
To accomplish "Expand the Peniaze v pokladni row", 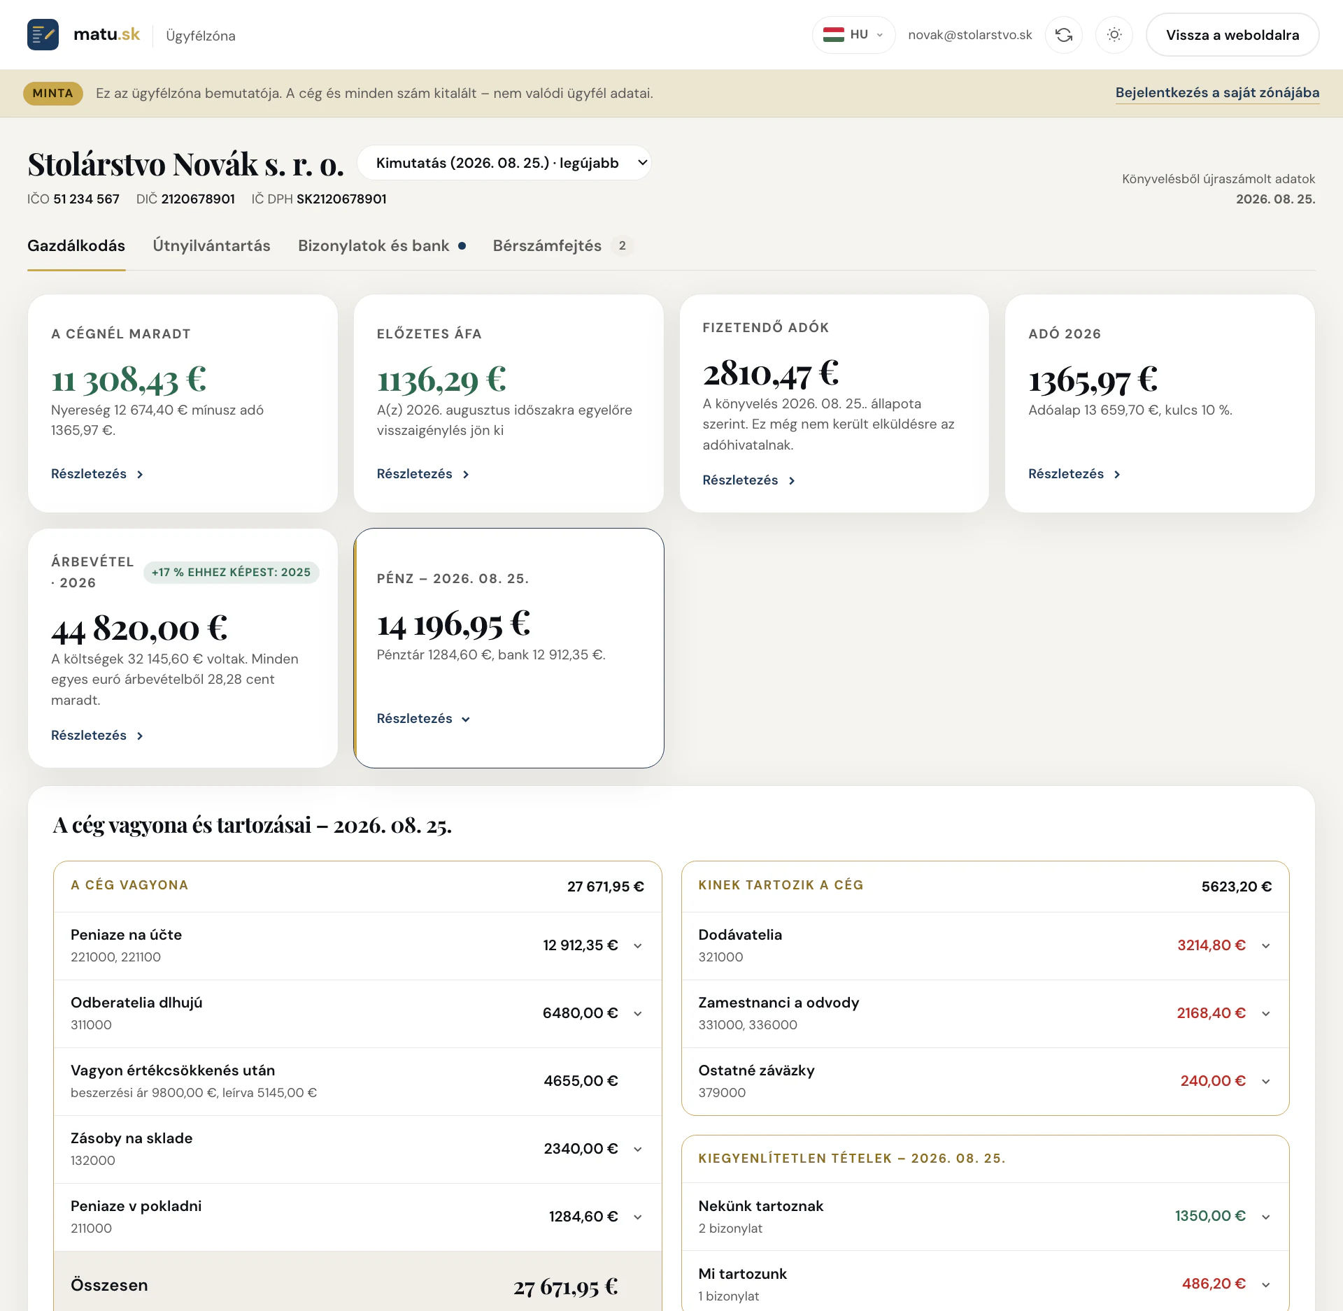I will [357, 1217].
